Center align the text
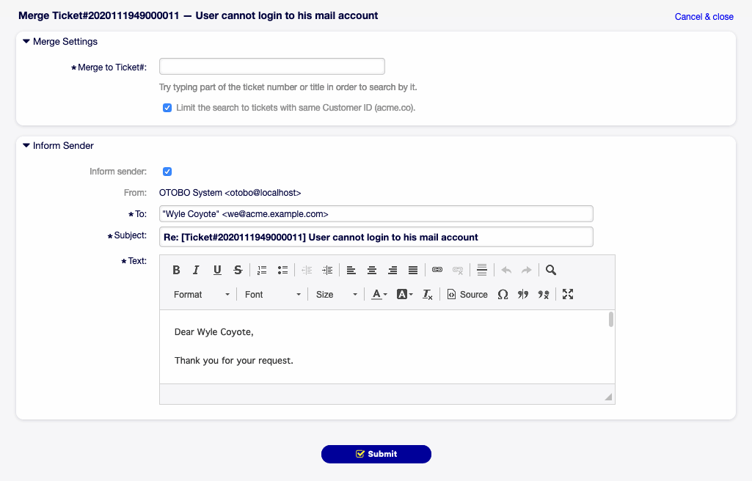 372,270
